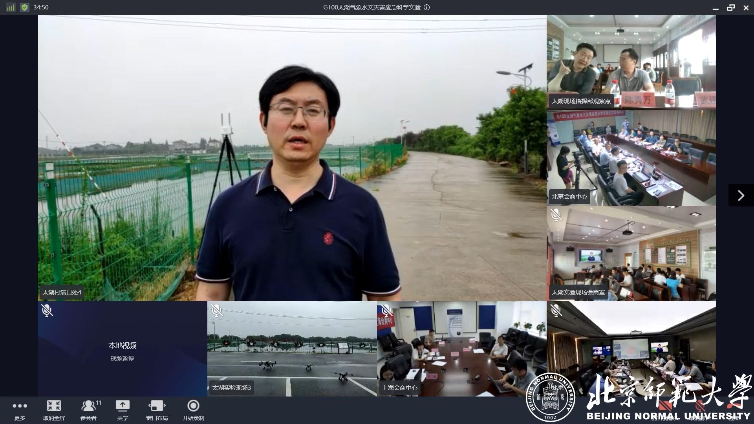Click the 太湖实验现场会商室 tile label

[x=578, y=292]
